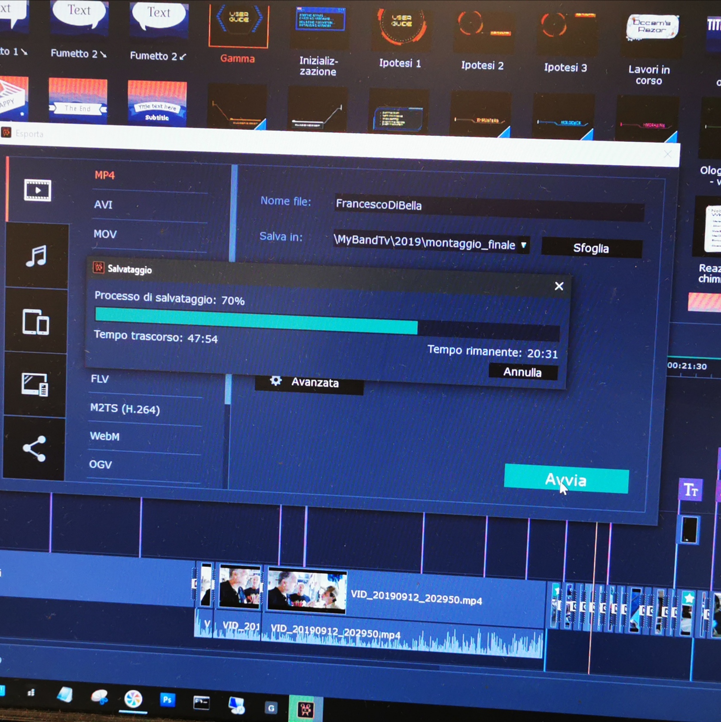
Task: Select the Fumetto 2 ↙ speech bubble preset
Action: click(x=159, y=32)
